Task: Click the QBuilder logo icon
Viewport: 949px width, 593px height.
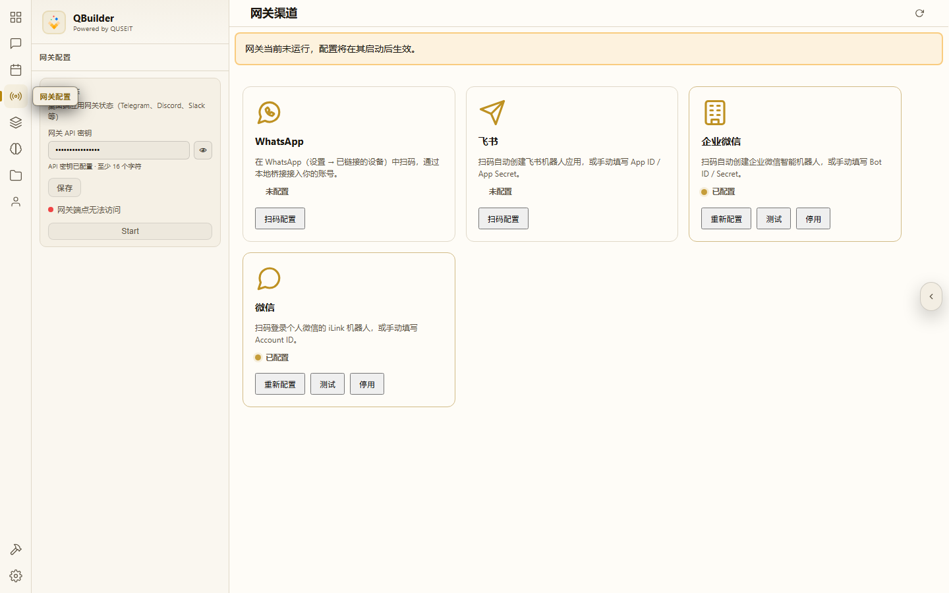Action: [54, 22]
